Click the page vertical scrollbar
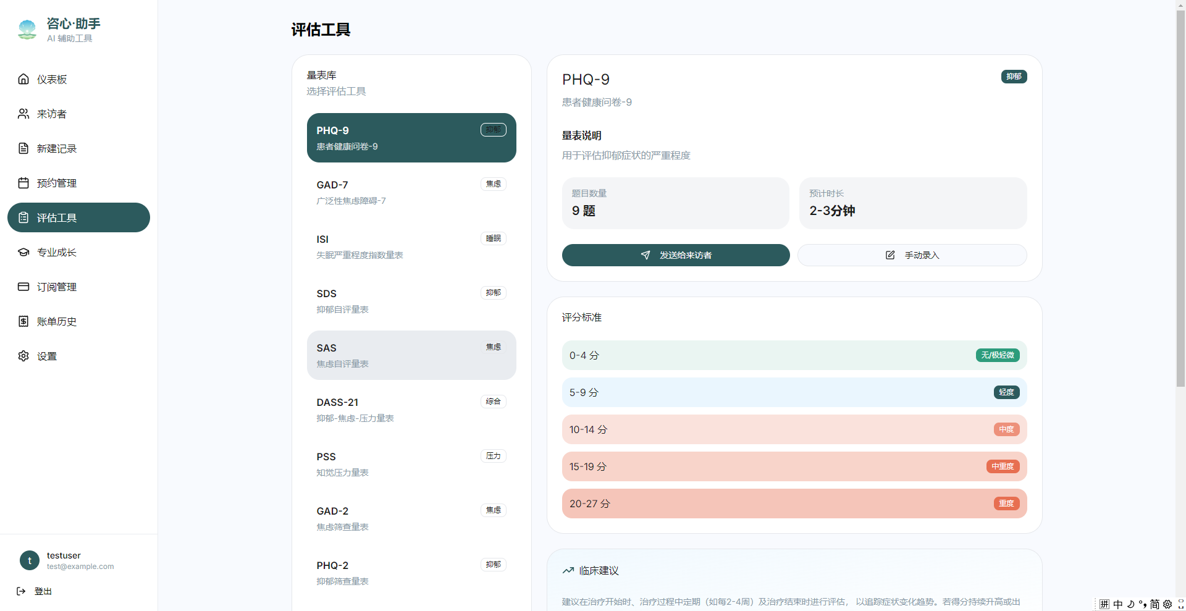The height and width of the screenshot is (611, 1186). coord(1180,198)
